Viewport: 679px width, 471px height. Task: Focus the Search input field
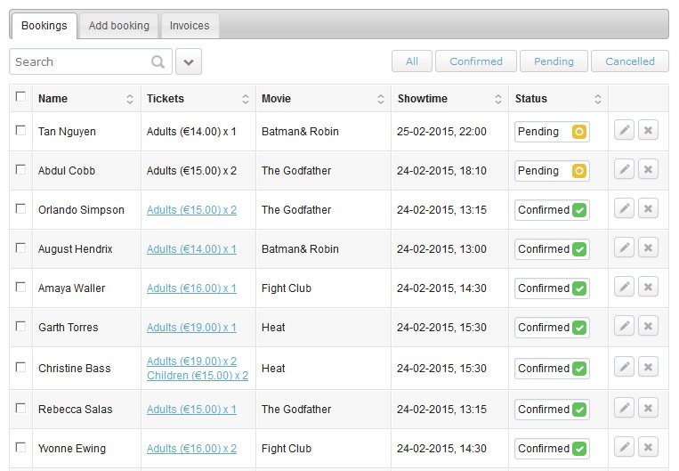[x=82, y=62]
